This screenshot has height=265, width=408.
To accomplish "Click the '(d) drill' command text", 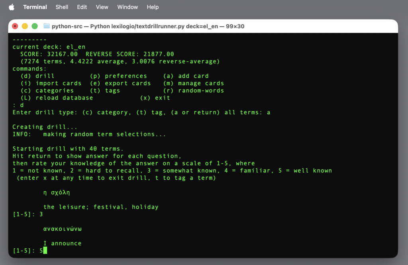I will (x=37, y=76).
